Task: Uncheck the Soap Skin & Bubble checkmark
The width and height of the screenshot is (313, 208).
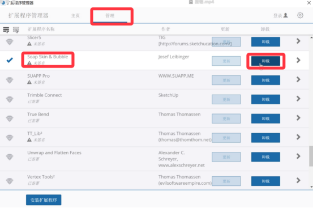Action: click(10, 60)
